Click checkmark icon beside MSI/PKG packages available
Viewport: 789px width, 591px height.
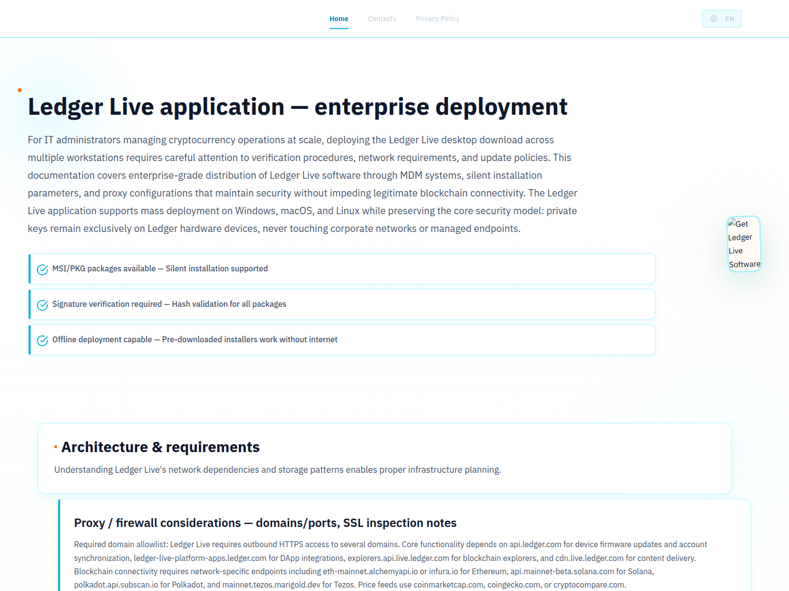coord(42,269)
